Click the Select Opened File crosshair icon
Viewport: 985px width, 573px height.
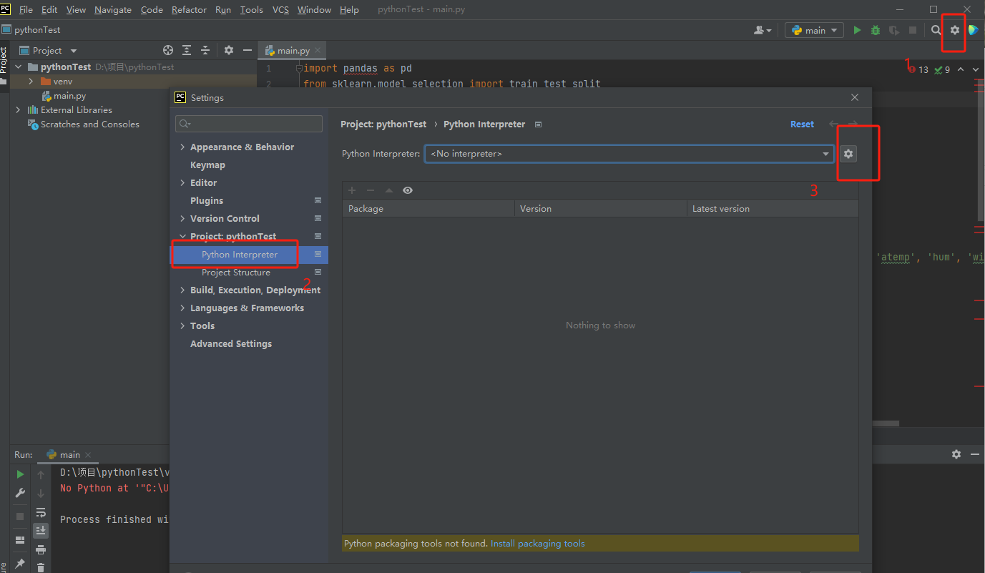click(x=168, y=50)
